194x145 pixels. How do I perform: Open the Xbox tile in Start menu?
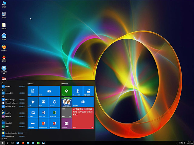click(x=67, y=91)
